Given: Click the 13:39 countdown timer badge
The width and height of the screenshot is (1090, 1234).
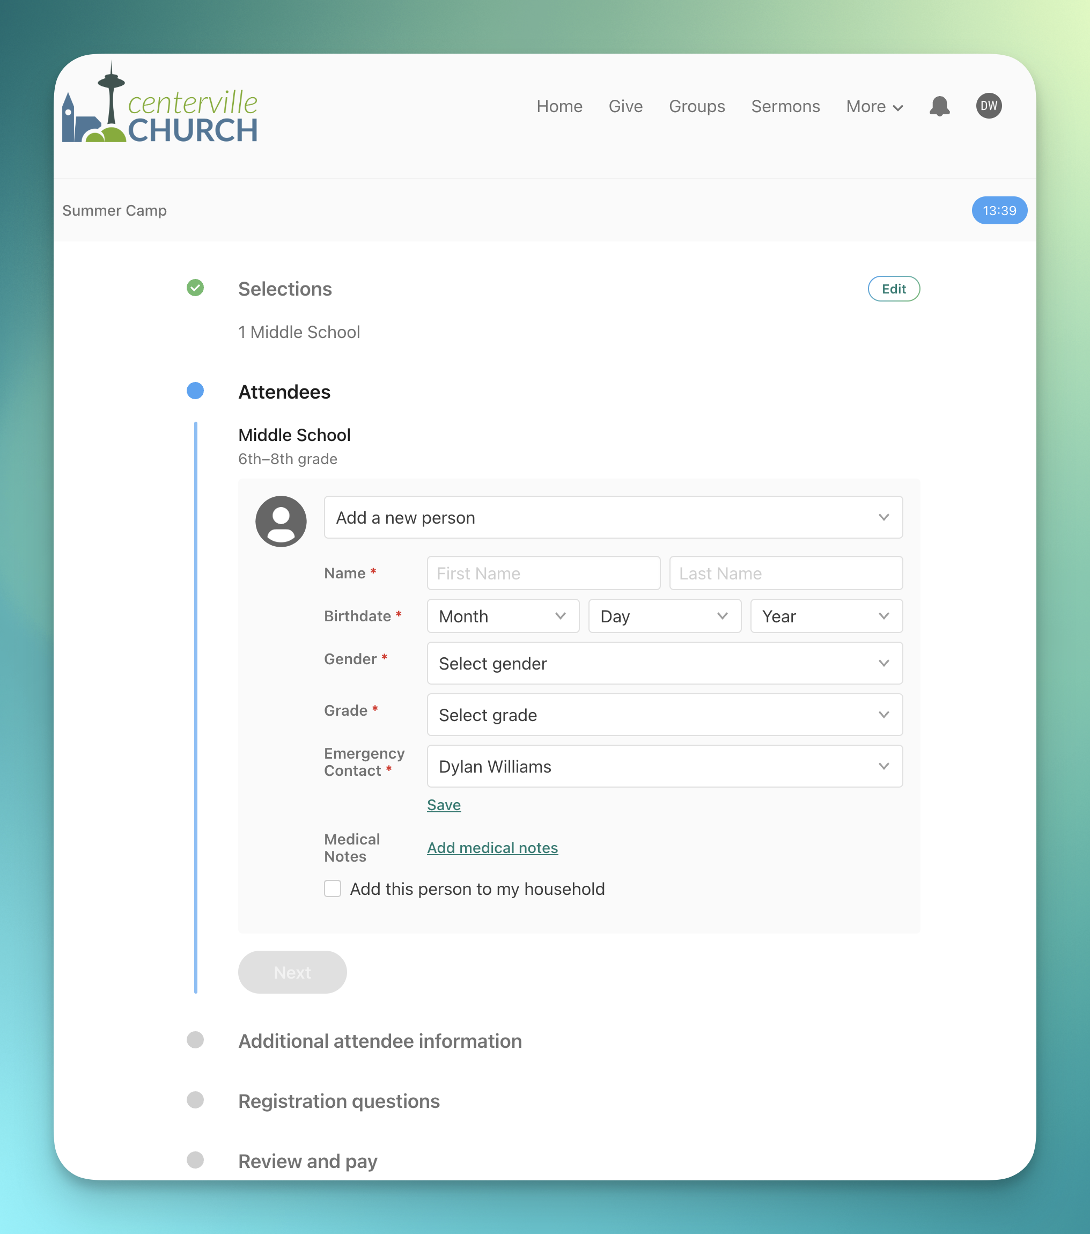Looking at the screenshot, I should pos(999,211).
